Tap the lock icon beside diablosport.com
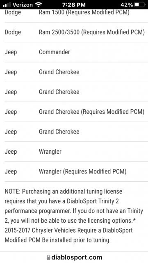Viewport: 148px width, 263px height. point(48,257)
